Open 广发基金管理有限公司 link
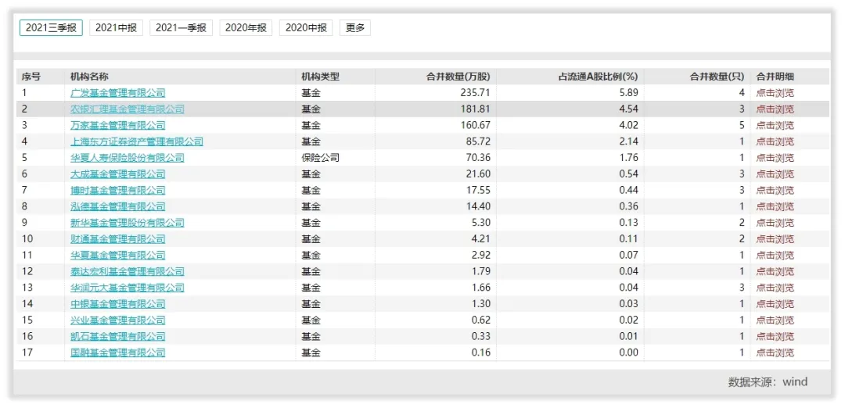 point(118,93)
